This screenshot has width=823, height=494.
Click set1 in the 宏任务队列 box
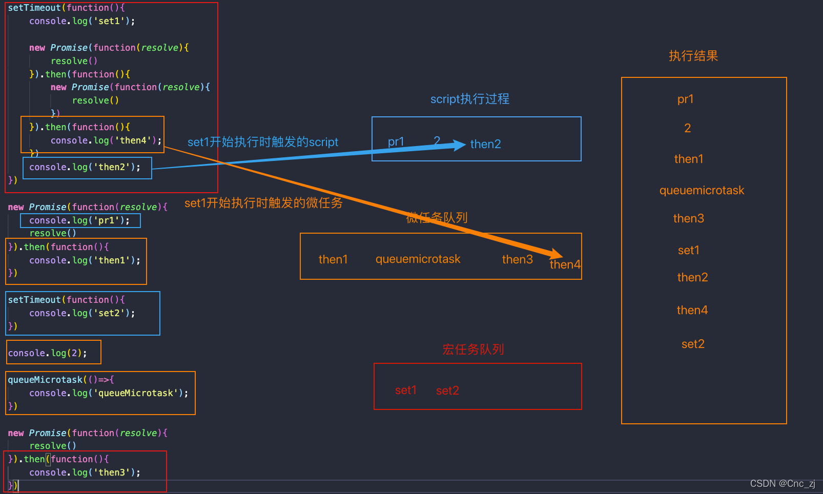pos(406,390)
